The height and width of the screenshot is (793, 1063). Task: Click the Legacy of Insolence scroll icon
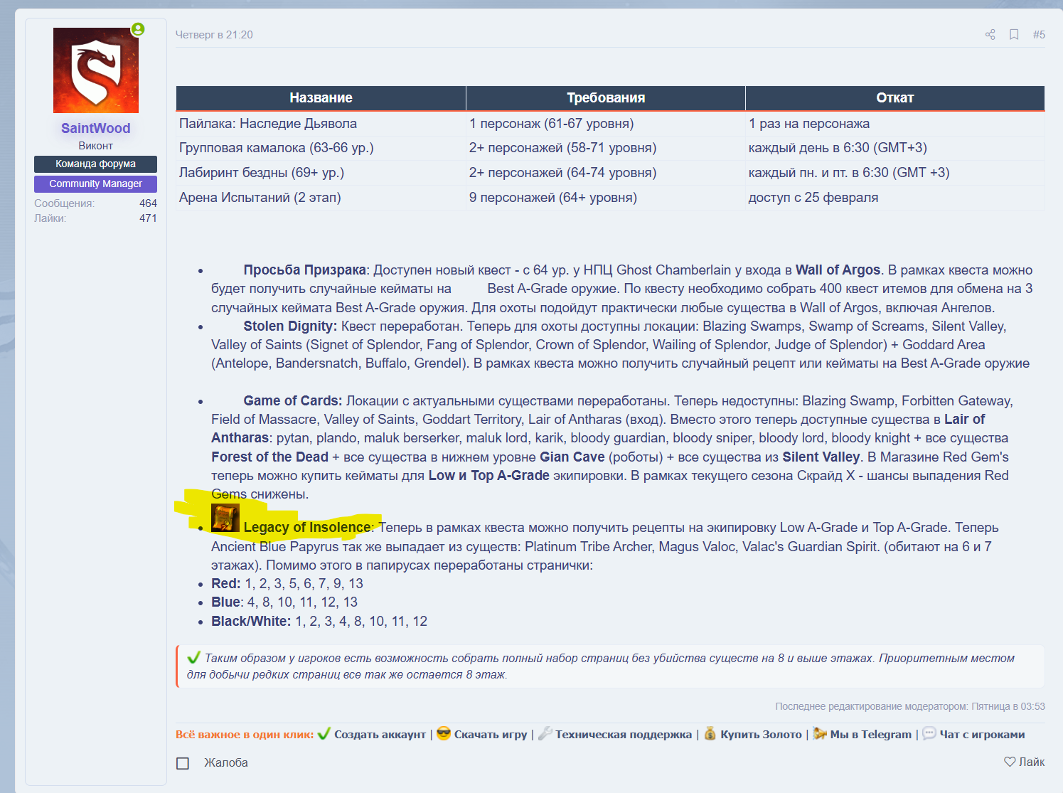(x=225, y=518)
